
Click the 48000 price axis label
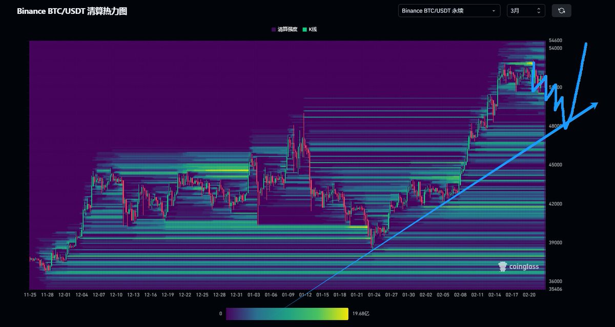tap(556, 126)
